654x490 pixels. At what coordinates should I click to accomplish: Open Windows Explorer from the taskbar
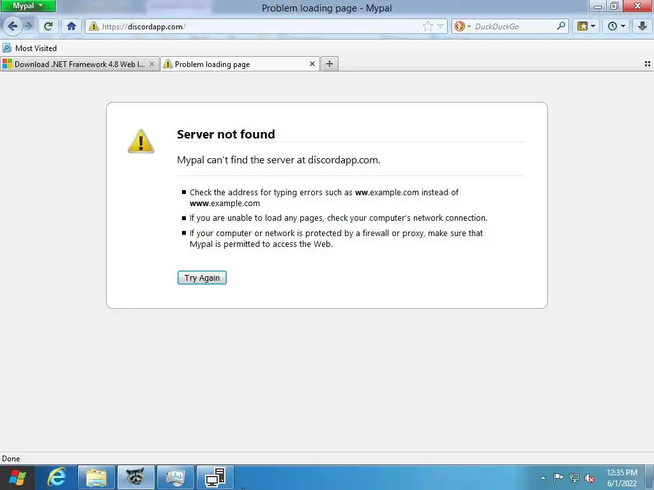[x=96, y=477]
